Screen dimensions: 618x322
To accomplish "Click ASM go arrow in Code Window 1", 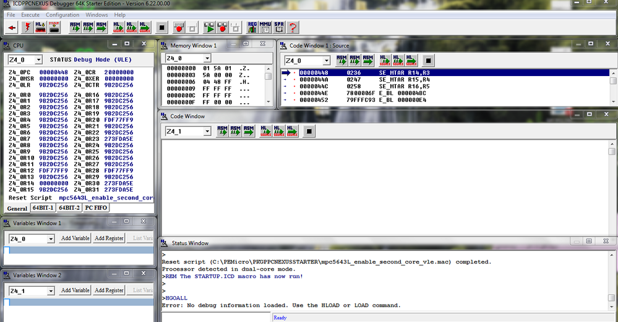I will tap(368, 60).
